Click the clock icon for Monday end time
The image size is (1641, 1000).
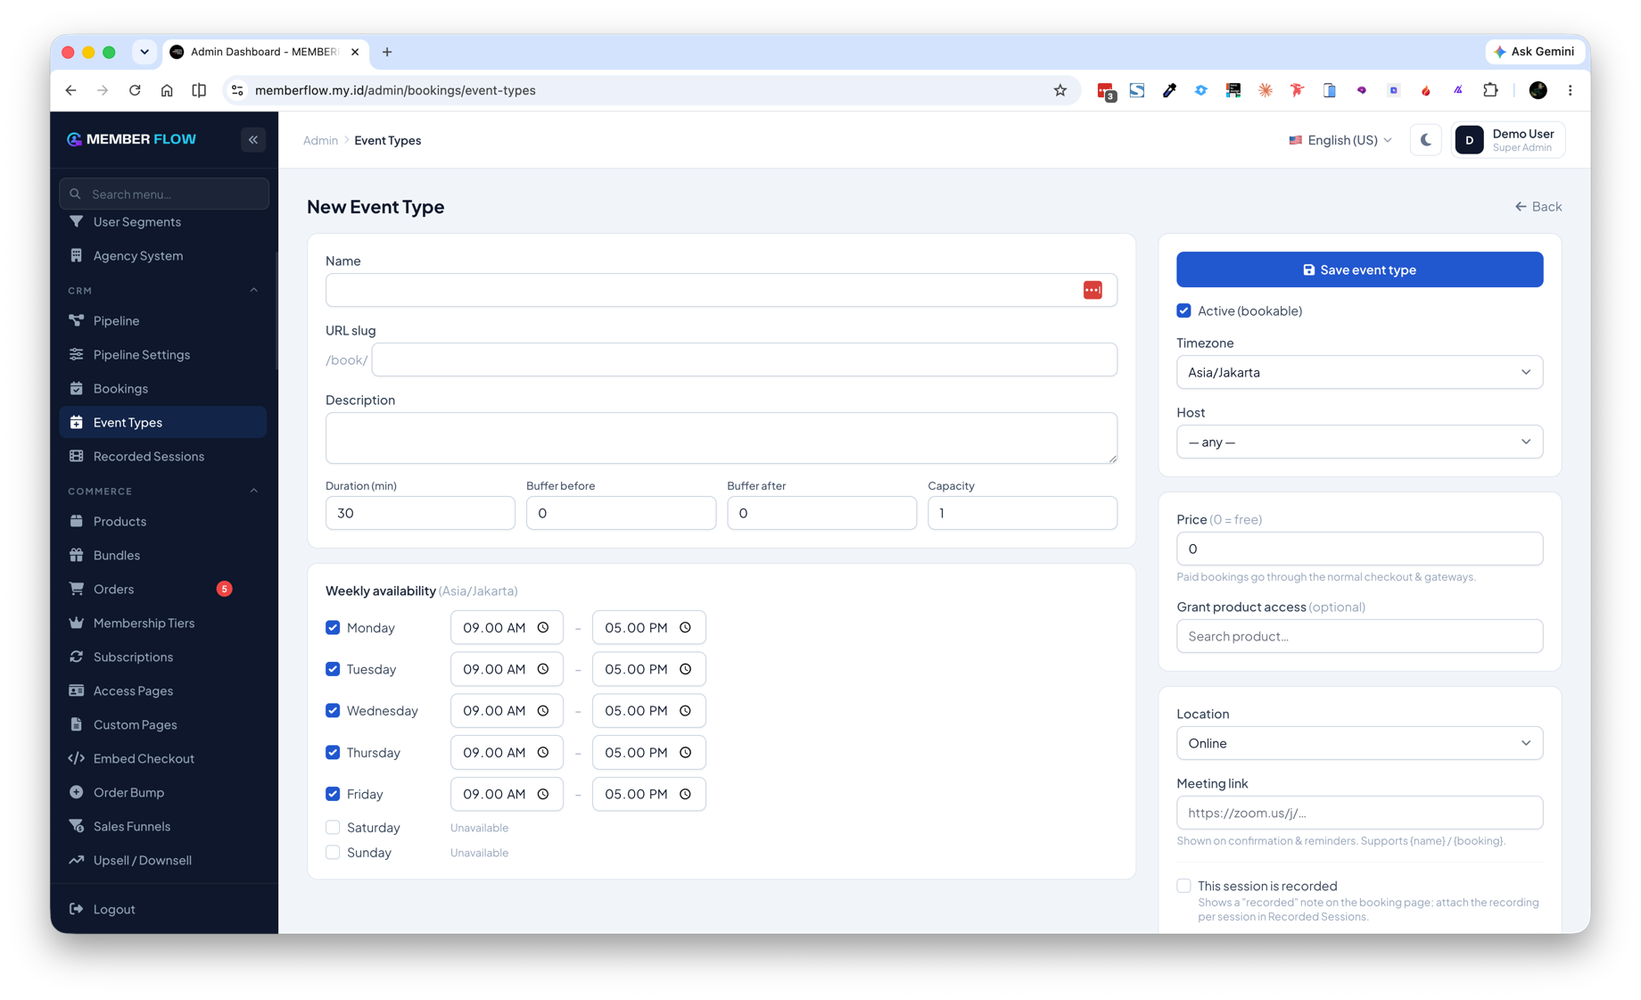click(685, 627)
